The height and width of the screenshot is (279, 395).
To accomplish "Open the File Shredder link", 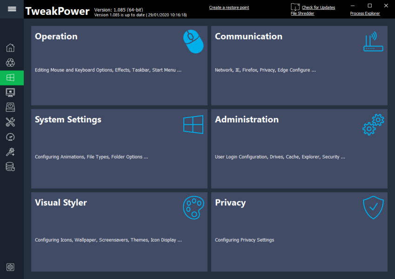I will pos(302,13).
